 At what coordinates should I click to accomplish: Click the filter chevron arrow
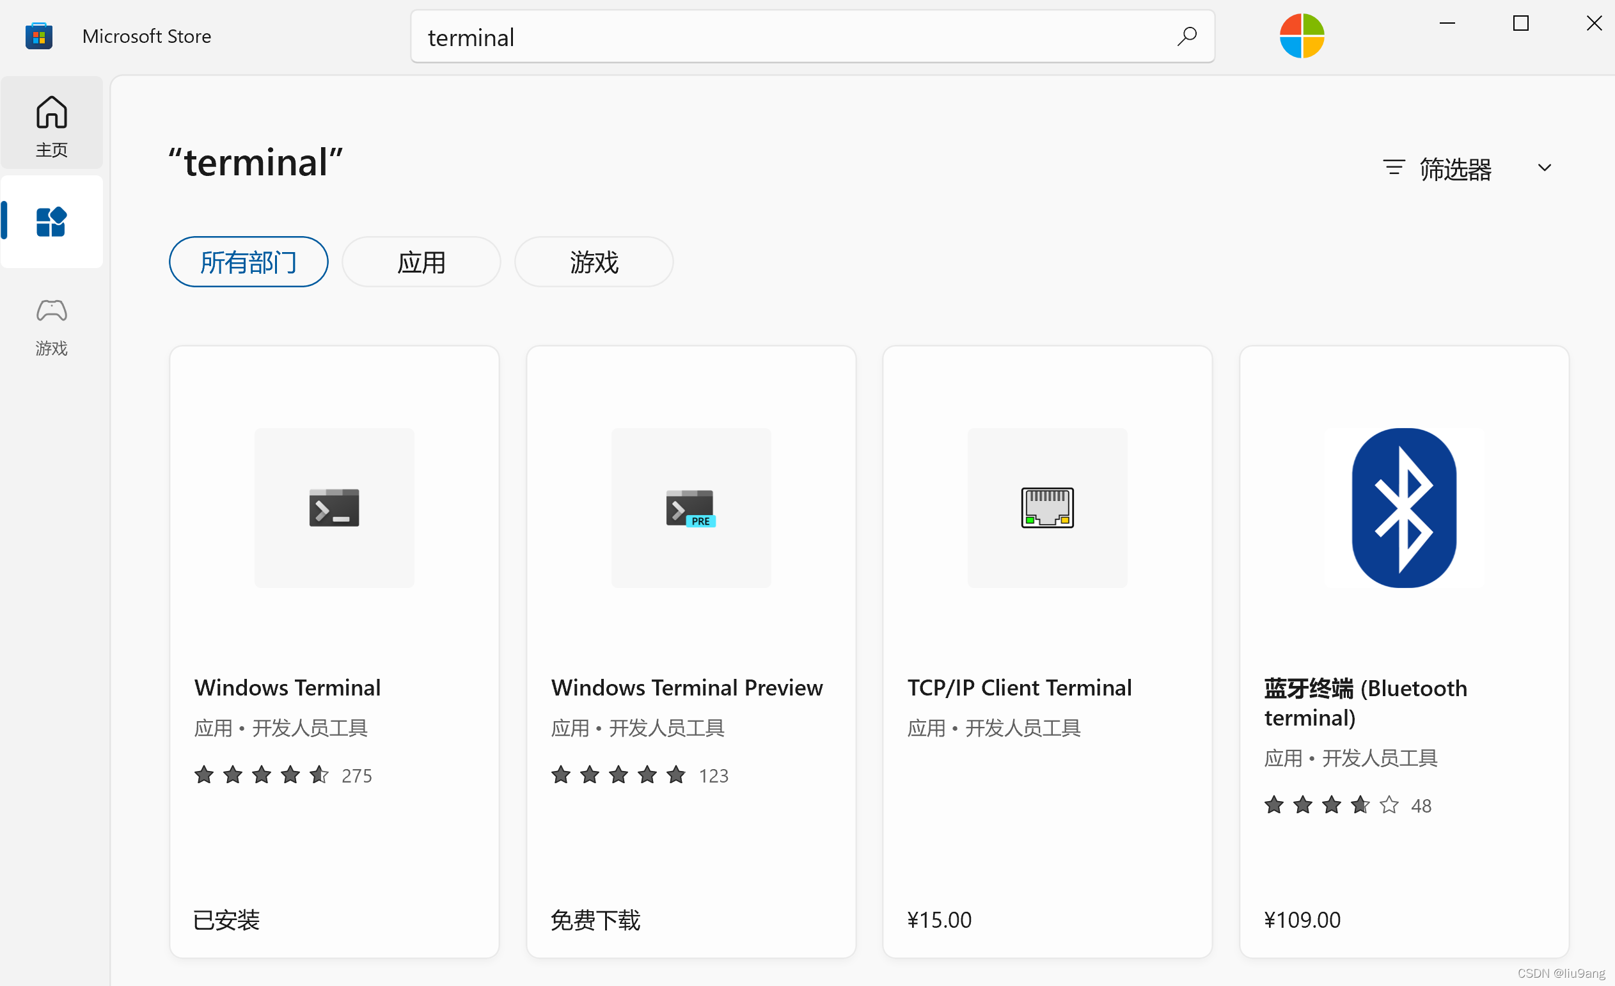[x=1544, y=168]
